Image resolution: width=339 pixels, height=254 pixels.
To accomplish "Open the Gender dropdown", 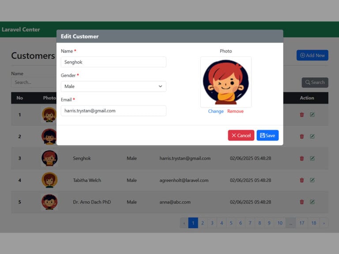I will point(113,86).
